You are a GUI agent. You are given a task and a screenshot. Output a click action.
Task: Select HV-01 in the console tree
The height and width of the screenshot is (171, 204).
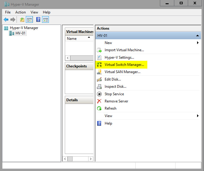[x=18, y=33]
